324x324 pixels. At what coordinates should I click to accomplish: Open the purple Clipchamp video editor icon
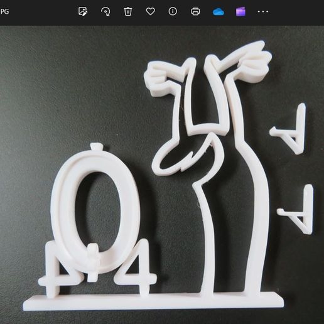[x=240, y=11]
